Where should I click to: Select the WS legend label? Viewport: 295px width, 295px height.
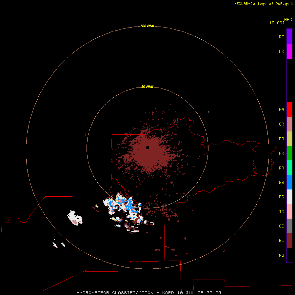pos(282,183)
